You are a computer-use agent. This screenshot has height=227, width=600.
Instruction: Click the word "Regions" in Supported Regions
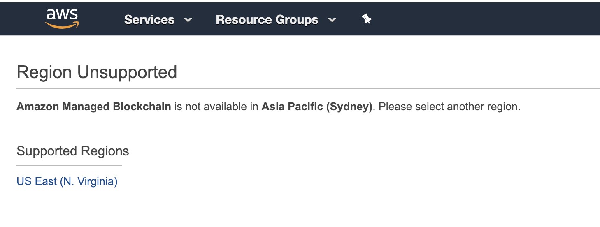[x=105, y=151]
